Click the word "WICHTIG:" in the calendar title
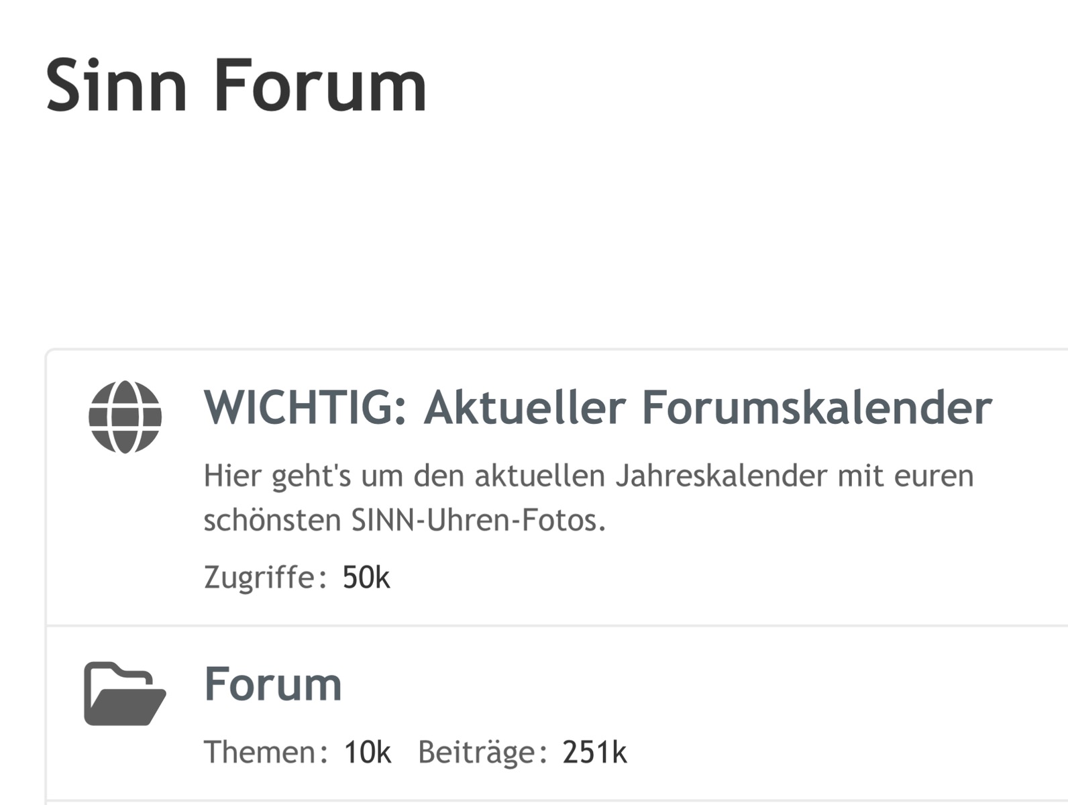 [x=305, y=407]
